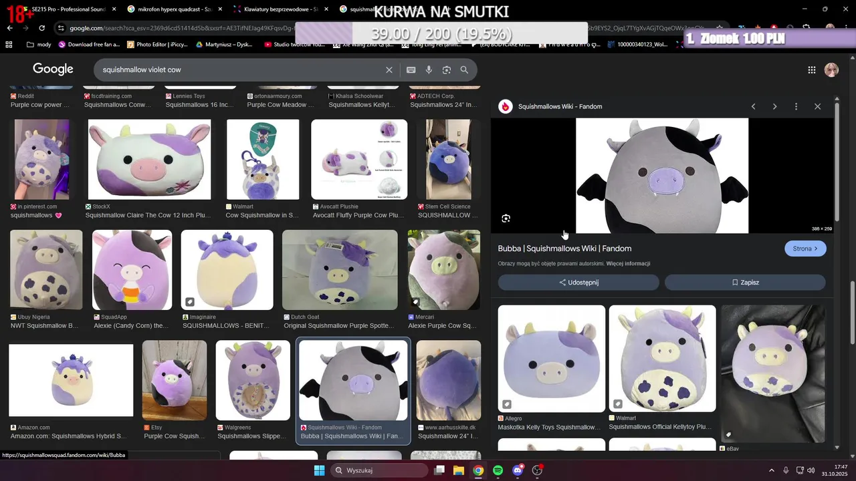856x481 pixels.
Task: Open Więcej informacji copyright link
Action: (628, 264)
